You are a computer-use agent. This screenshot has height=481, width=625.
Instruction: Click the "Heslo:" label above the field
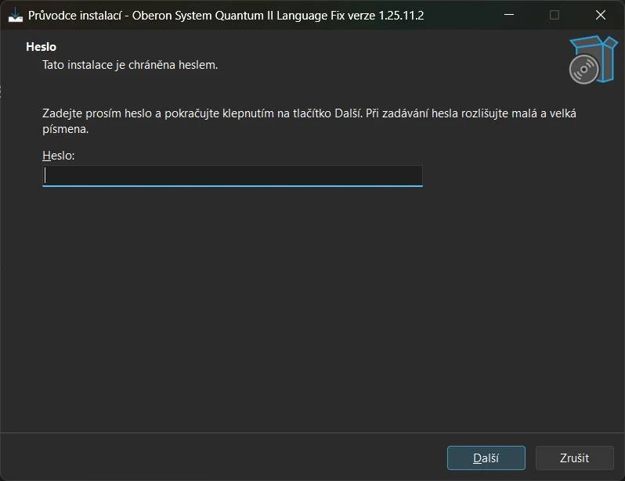[x=59, y=156]
